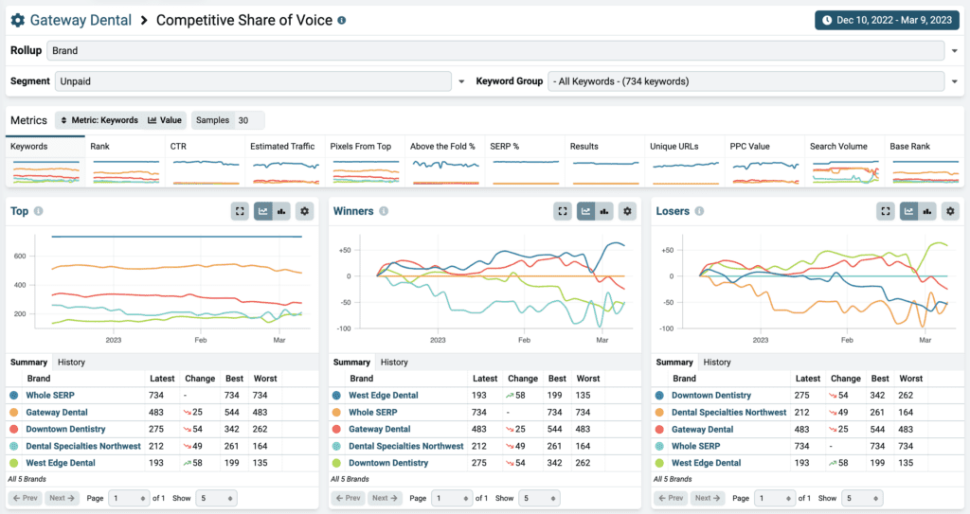Open the date range picker Dec 10, 2022 - Mar 9, 2023
This screenshot has width=970, height=514.
pyautogui.click(x=887, y=21)
